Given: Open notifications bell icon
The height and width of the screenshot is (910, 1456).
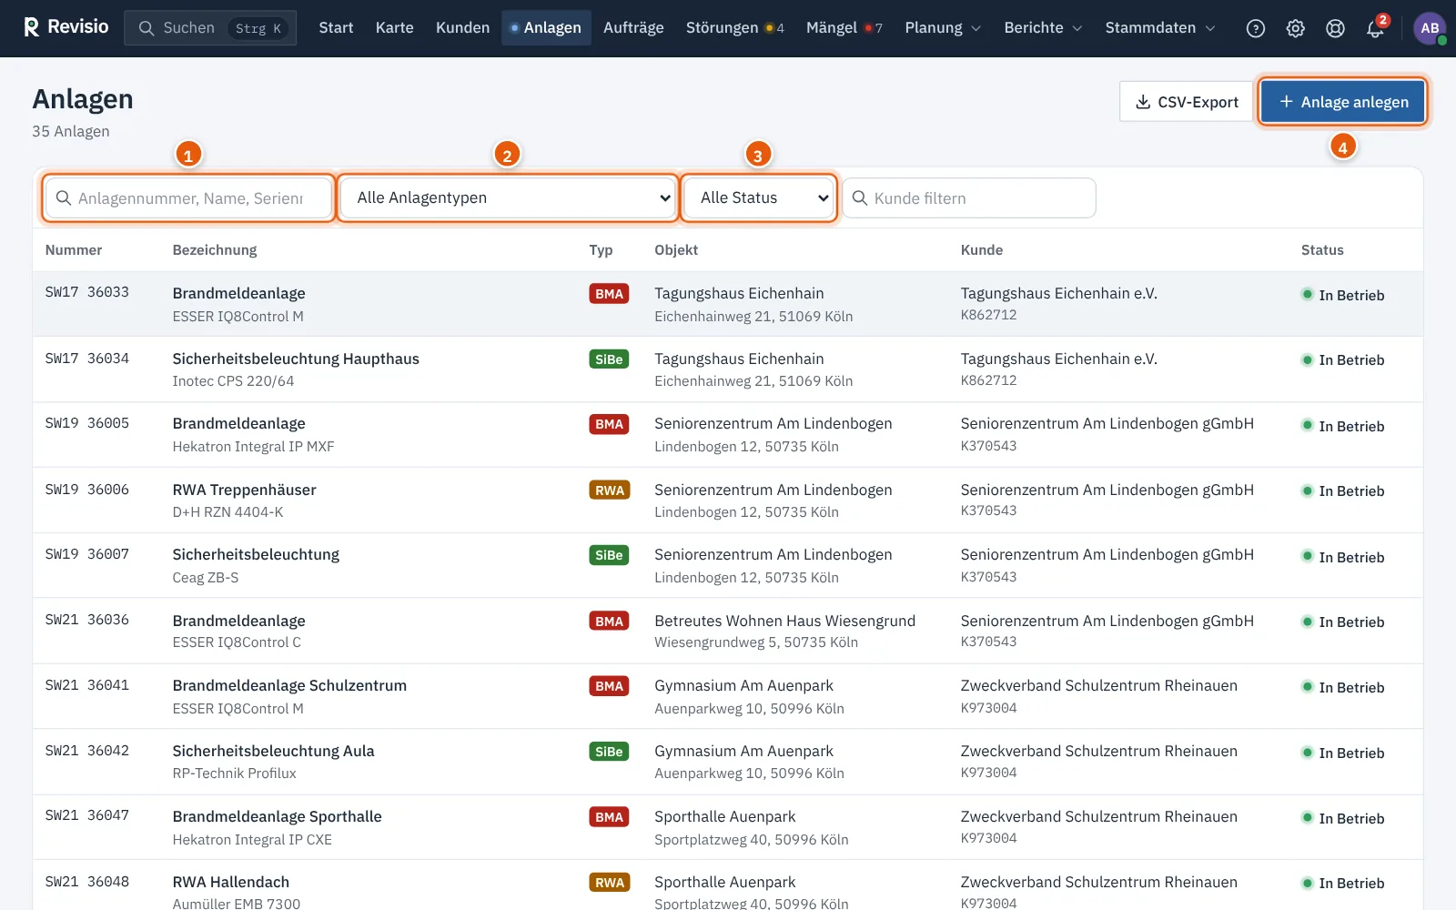Looking at the screenshot, I should (1375, 28).
